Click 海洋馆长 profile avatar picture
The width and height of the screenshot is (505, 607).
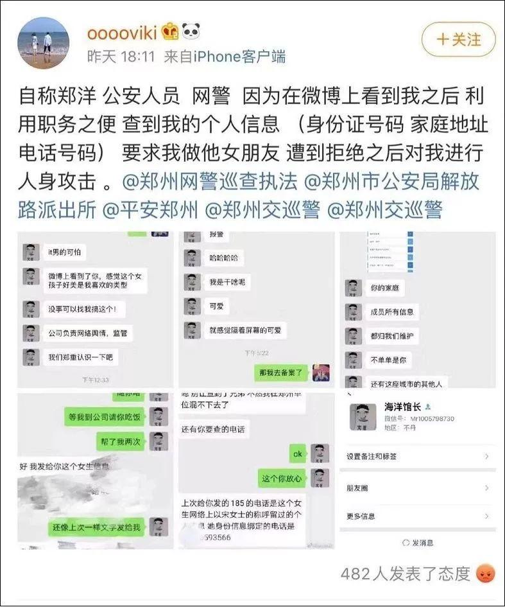[363, 417]
